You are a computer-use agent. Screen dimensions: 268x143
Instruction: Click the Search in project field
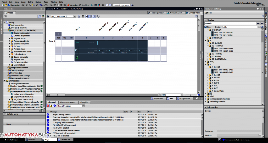[121, 5]
